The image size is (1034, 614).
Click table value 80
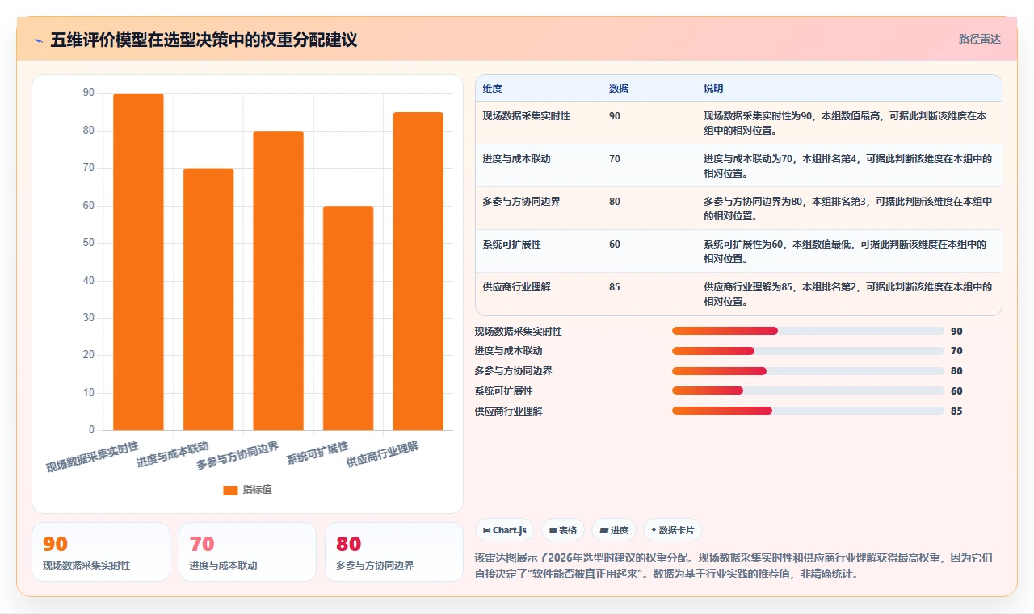click(615, 202)
